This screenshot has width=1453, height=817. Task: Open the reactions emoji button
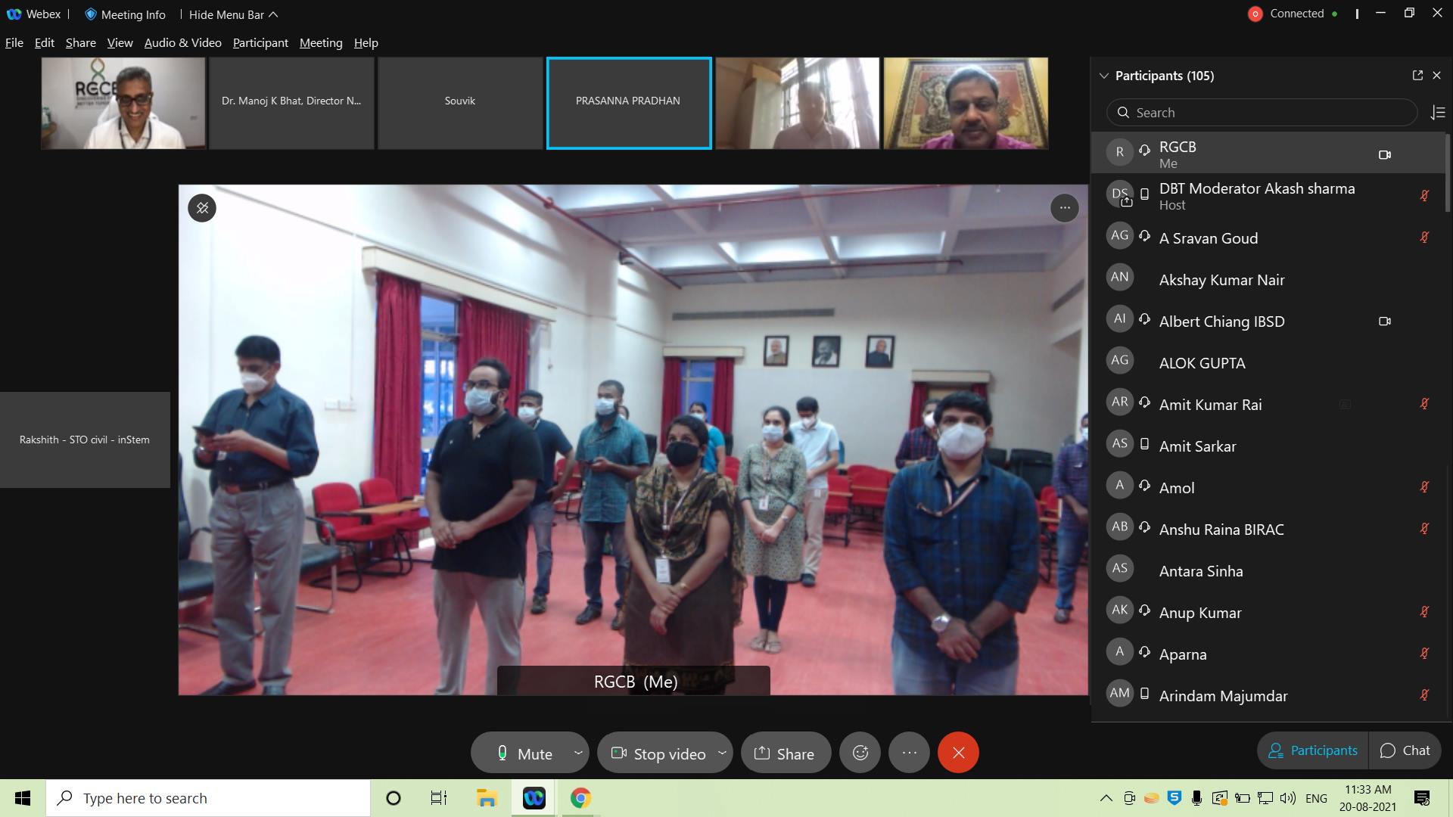(860, 753)
